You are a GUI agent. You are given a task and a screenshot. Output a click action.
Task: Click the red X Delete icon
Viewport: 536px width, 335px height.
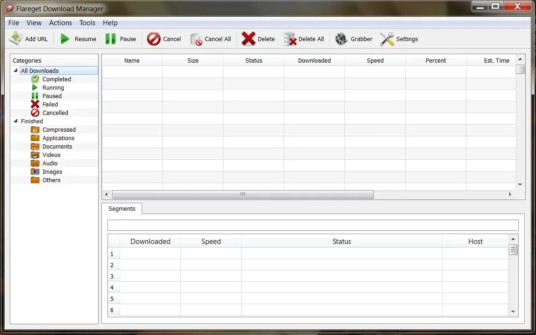(x=249, y=39)
